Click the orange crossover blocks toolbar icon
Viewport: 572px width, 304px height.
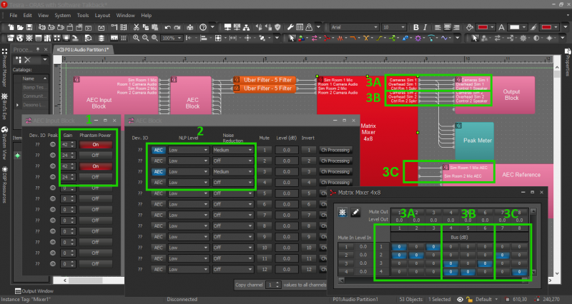point(366,38)
